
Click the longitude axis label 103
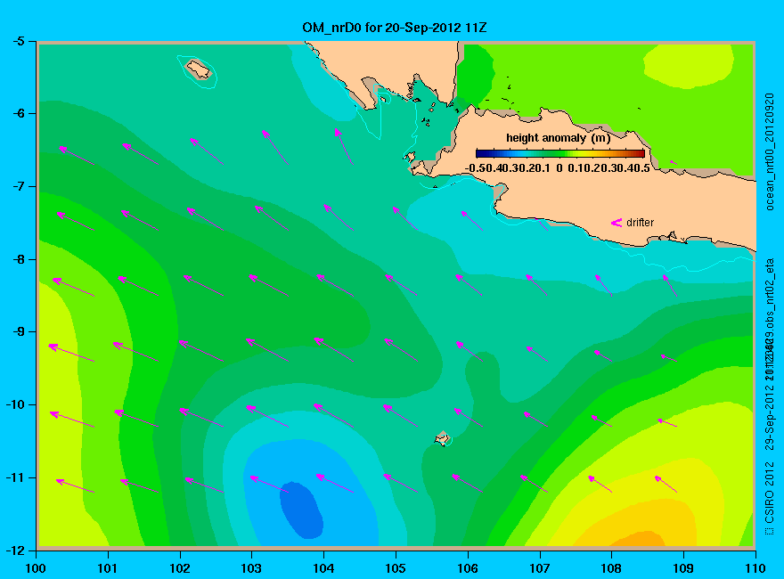click(251, 568)
